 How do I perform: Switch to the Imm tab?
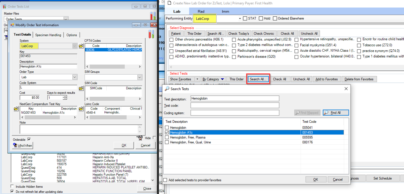(225, 12)
